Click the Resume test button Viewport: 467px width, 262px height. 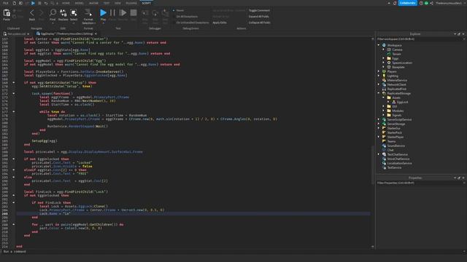point(123,13)
